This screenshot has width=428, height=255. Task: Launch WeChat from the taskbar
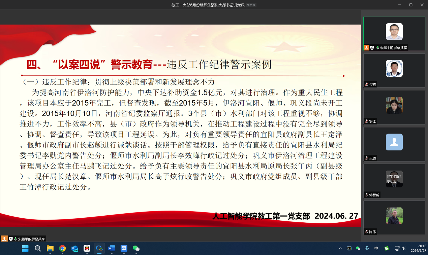(x=136, y=249)
